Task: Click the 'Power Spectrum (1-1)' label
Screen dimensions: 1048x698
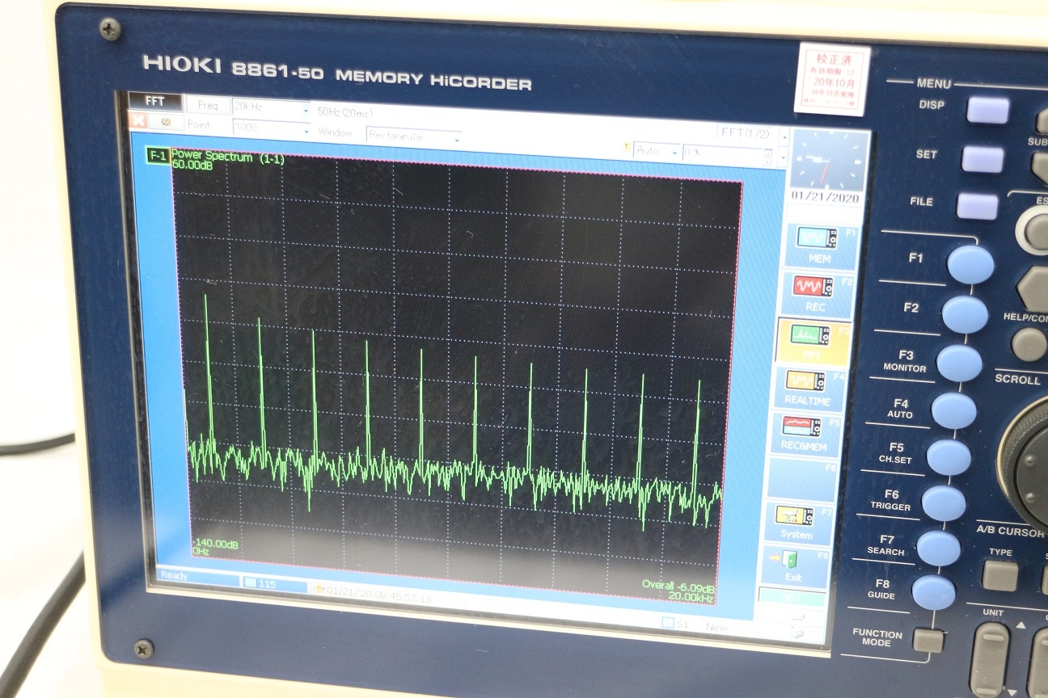Action: pos(228,158)
